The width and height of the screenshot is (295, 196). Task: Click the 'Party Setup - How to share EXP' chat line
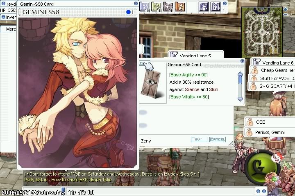[x=68, y=180]
